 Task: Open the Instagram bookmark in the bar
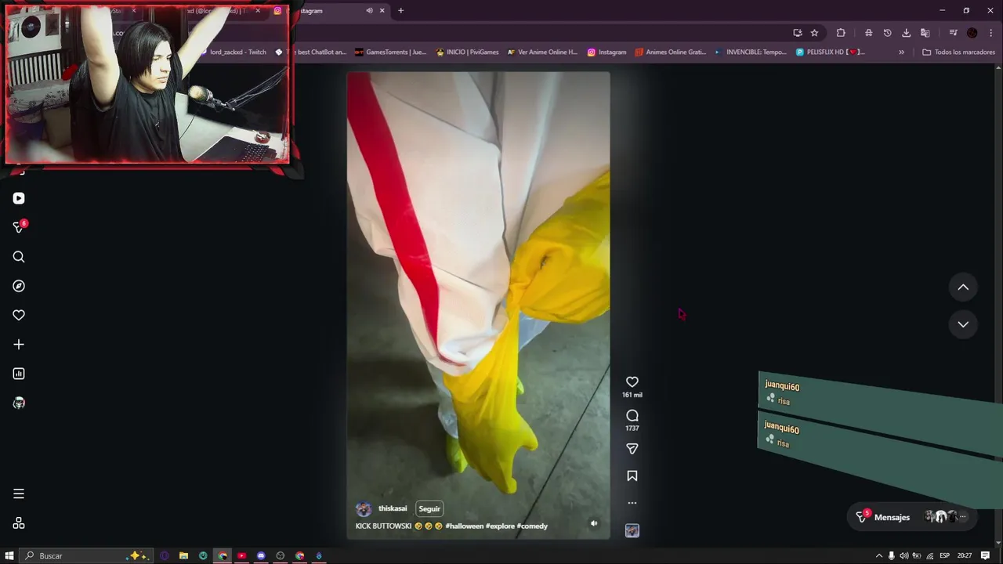[607, 52]
